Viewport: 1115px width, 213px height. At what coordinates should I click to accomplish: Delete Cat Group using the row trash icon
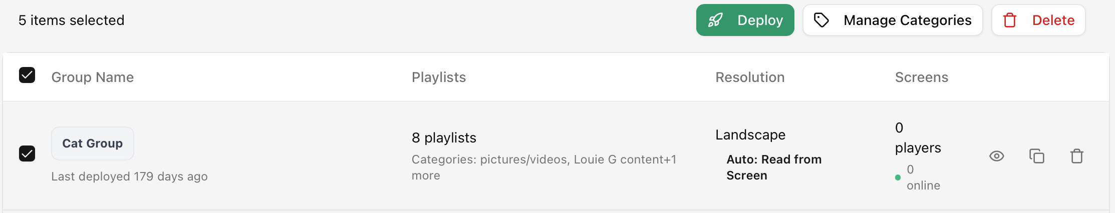click(x=1077, y=156)
